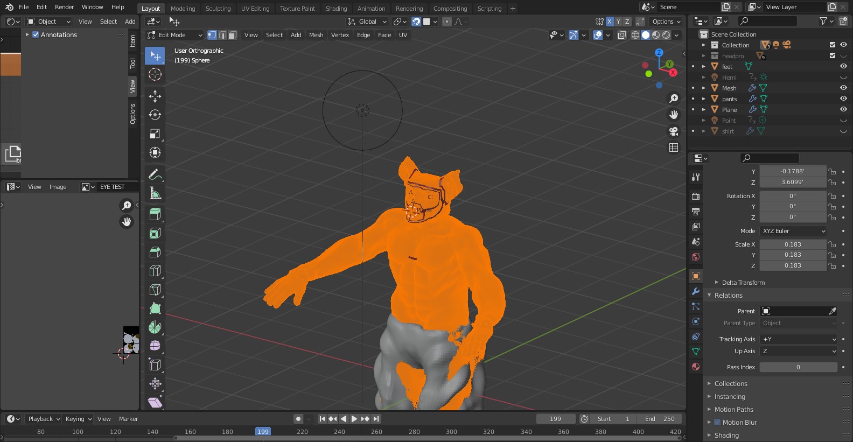The width and height of the screenshot is (853, 442).
Task: Click the Pass Index slider field
Action: point(798,367)
